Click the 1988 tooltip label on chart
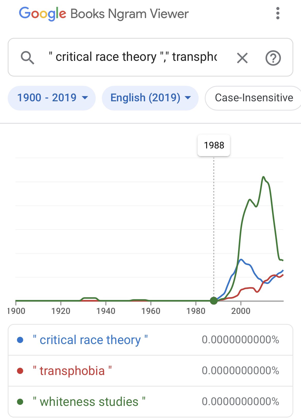 click(x=214, y=145)
